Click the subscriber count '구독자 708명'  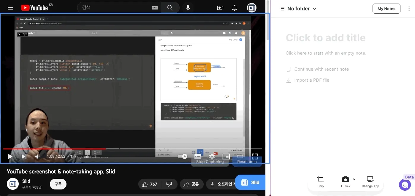32,187
